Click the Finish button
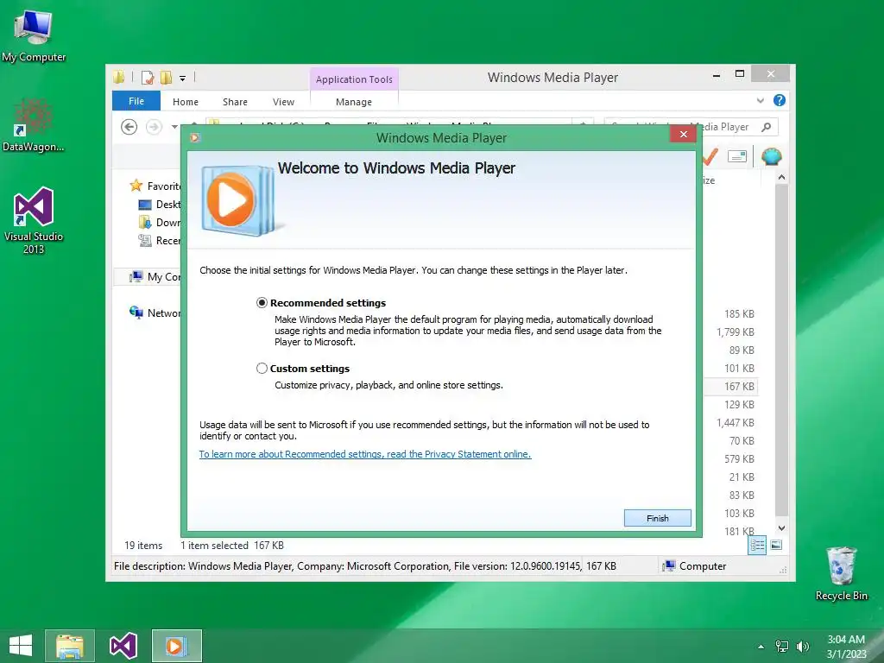Screen dimensions: 884x663 tap(657, 518)
